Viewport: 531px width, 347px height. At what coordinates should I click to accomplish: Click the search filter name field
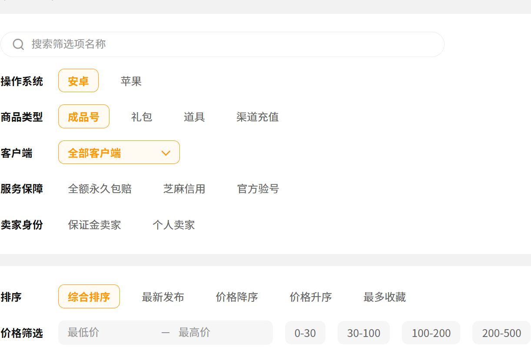pos(230,44)
